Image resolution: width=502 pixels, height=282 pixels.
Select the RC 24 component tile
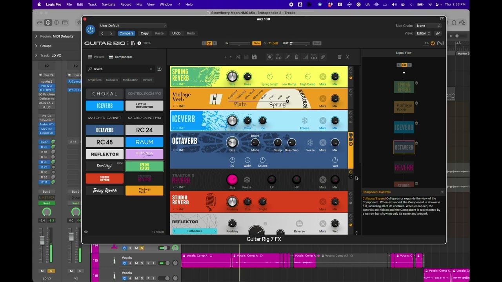pyautogui.click(x=144, y=130)
